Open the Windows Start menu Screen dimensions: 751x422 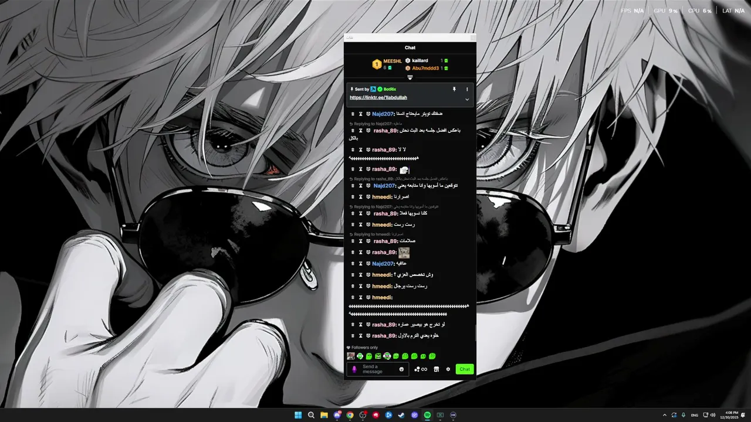(298, 415)
